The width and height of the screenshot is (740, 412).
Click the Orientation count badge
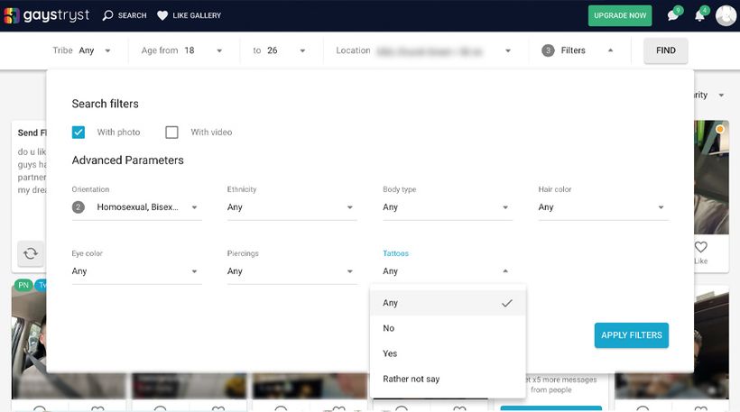79,207
